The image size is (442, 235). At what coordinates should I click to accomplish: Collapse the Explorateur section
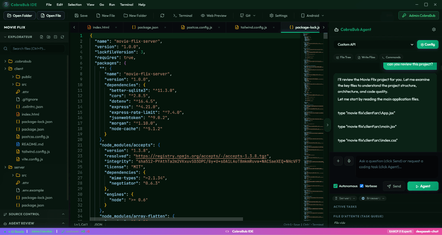coord(18,37)
